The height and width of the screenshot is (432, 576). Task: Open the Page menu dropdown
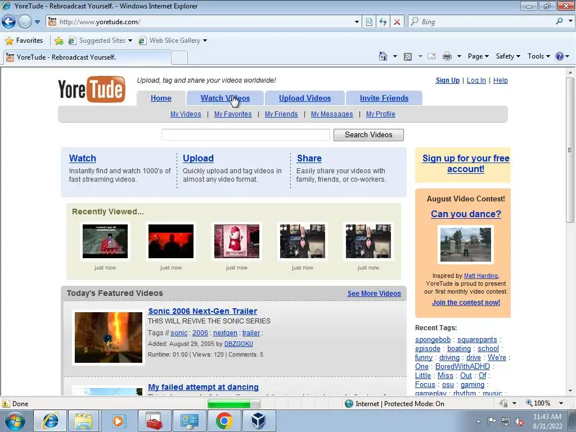pos(478,56)
